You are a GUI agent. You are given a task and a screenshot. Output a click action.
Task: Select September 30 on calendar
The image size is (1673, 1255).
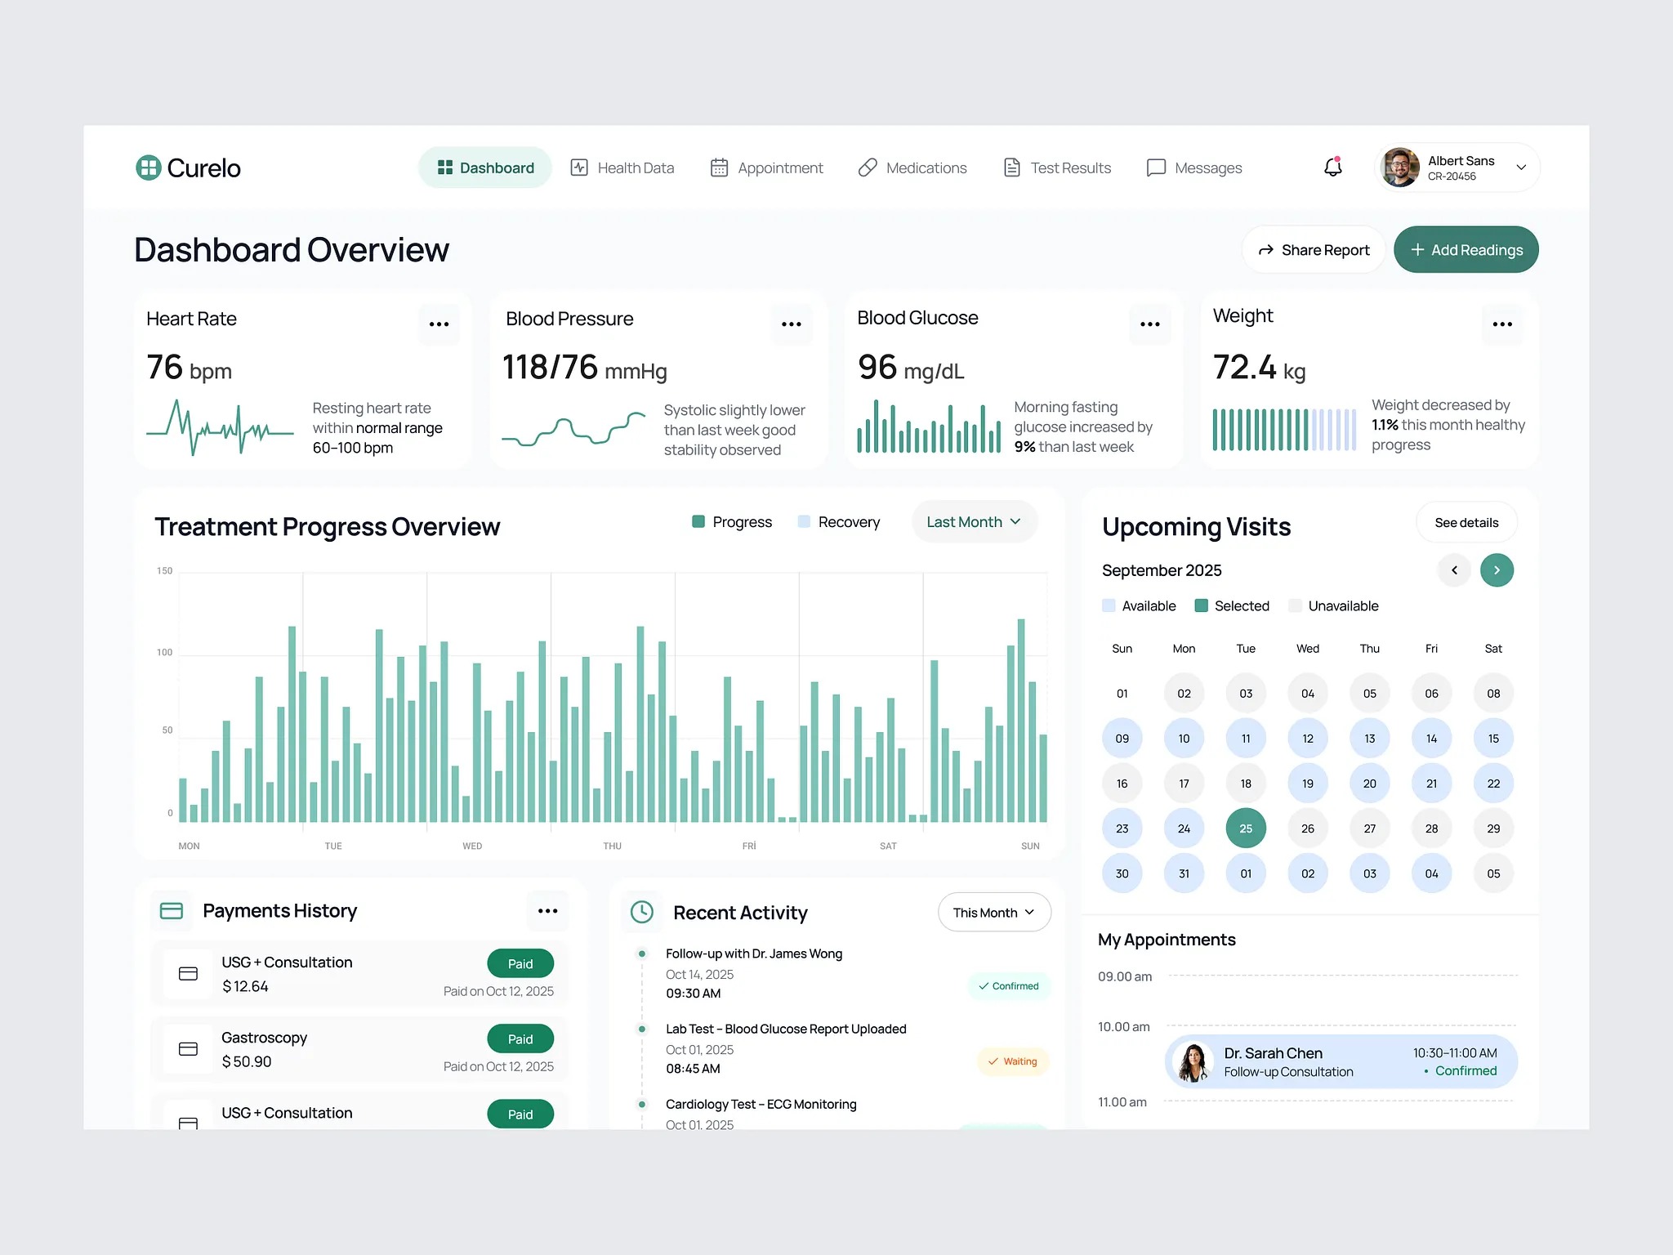point(1122,873)
